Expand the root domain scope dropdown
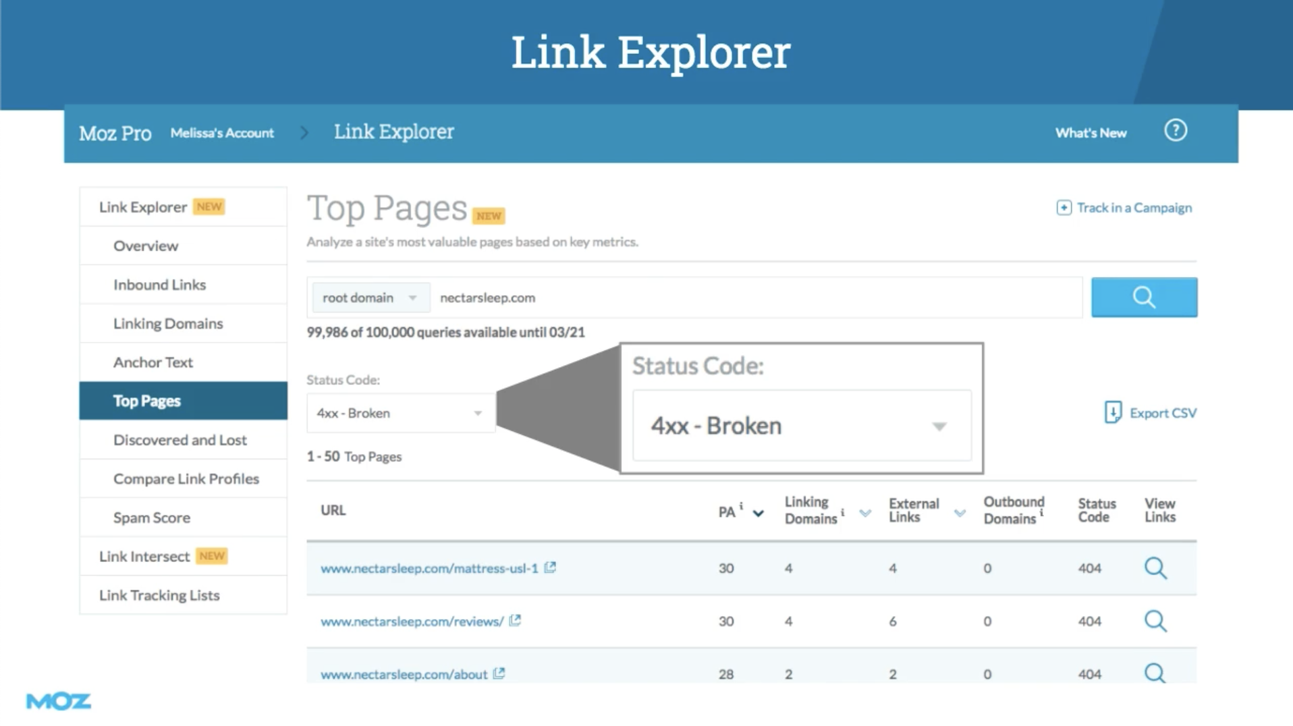The image size is (1293, 726). 370,298
